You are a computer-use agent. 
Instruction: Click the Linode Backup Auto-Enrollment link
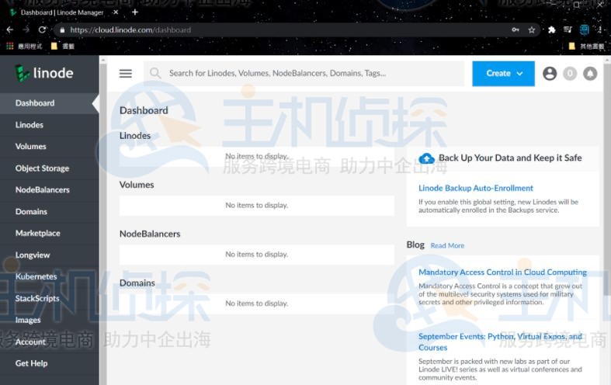[475, 188]
